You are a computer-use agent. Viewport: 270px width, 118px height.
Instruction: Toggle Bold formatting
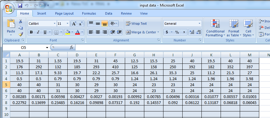pos(31,32)
